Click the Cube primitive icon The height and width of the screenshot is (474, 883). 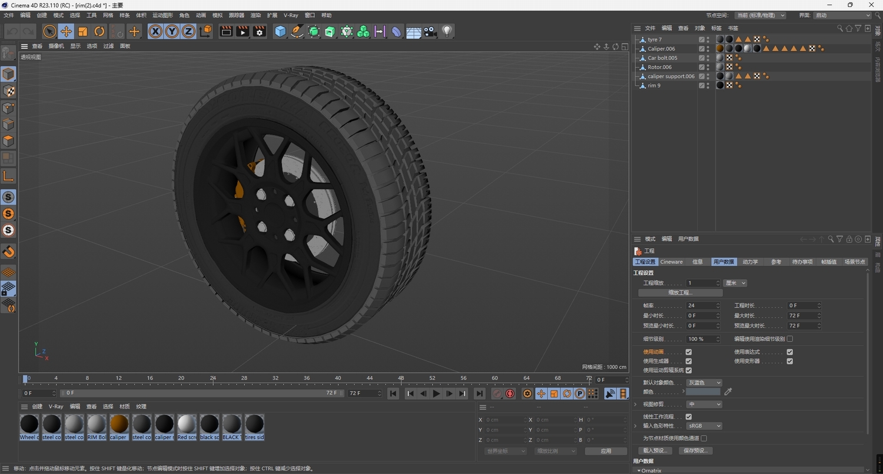click(280, 31)
